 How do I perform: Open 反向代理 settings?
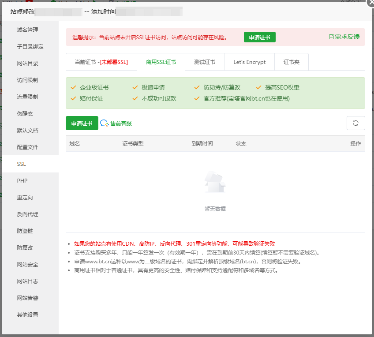[28, 214]
